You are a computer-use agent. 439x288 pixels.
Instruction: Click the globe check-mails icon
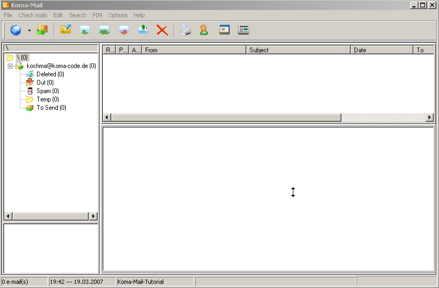pyautogui.click(x=16, y=30)
